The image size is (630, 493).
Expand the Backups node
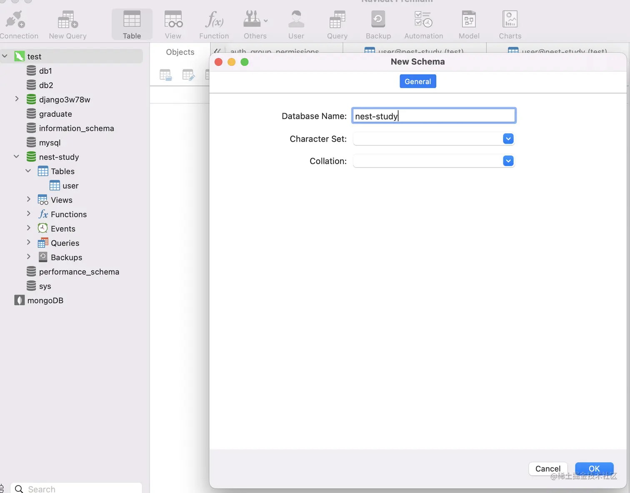pyautogui.click(x=28, y=257)
